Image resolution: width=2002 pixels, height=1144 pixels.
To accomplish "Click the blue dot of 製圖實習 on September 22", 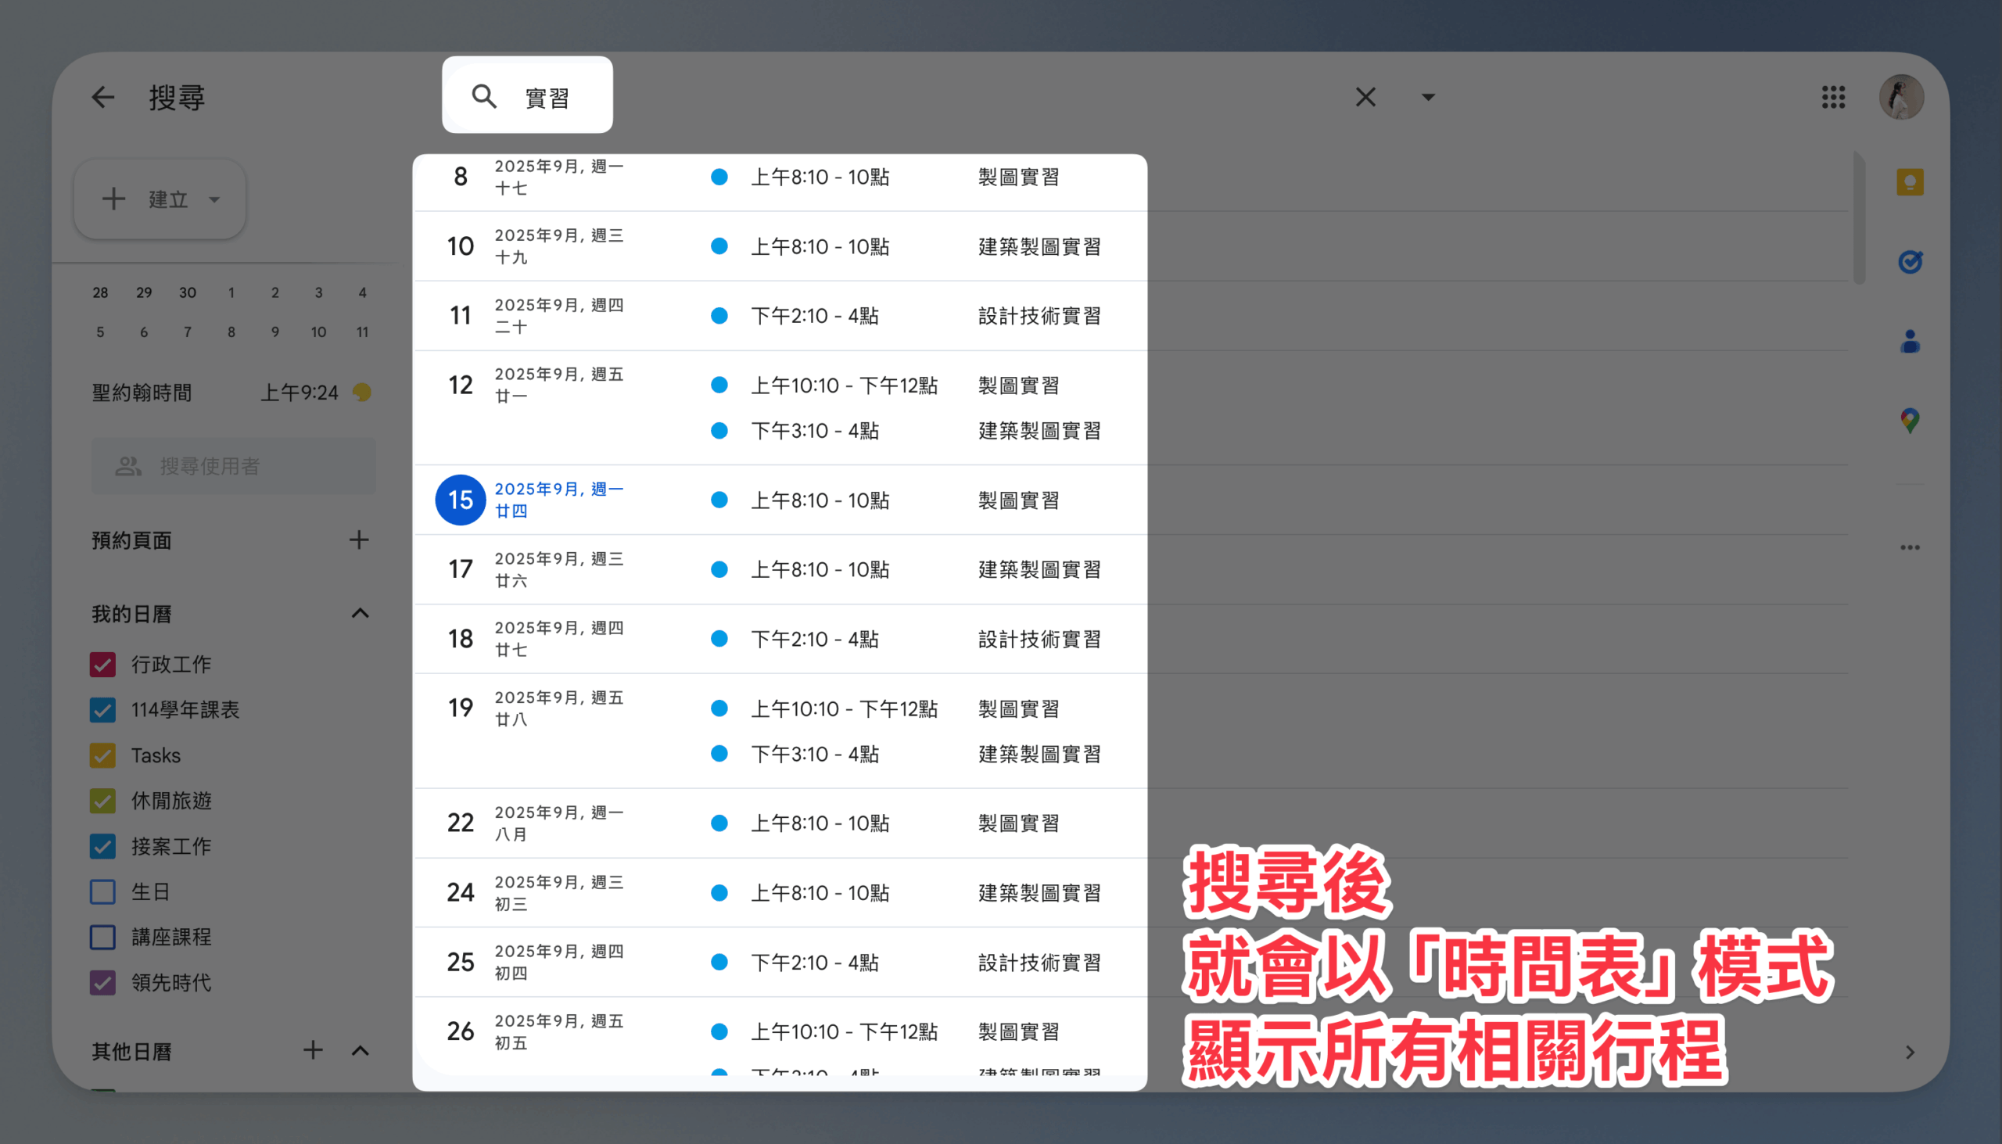I will click(x=719, y=823).
